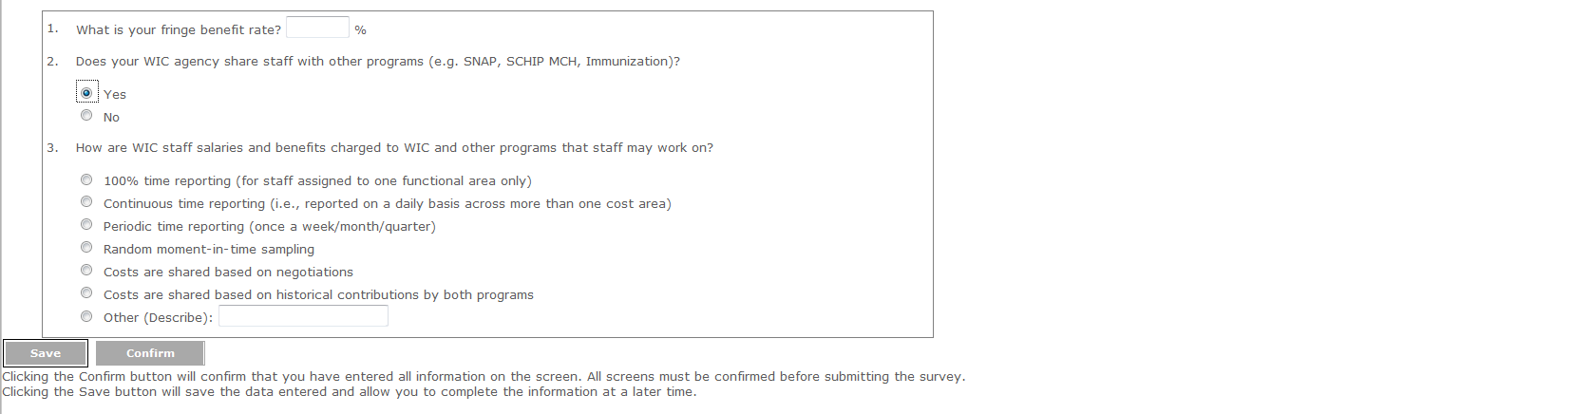Click the "Costs are shared based on negotiations" label

(228, 273)
